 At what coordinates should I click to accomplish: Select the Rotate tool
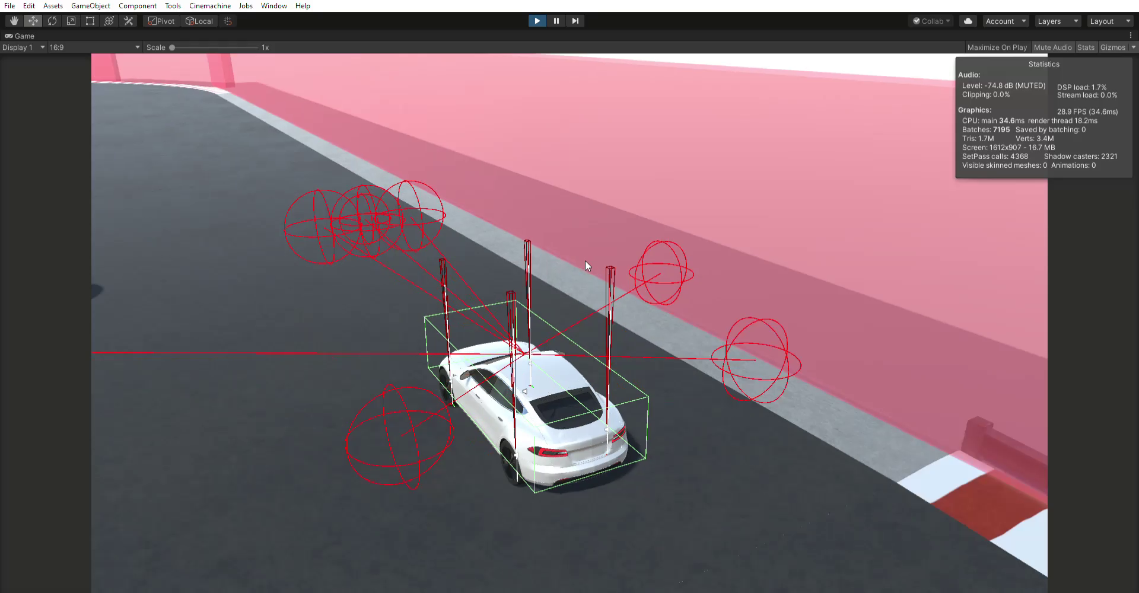[52, 21]
